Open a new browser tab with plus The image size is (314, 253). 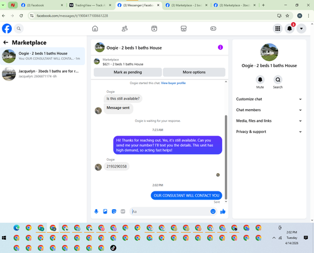click(x=263, y=5)
